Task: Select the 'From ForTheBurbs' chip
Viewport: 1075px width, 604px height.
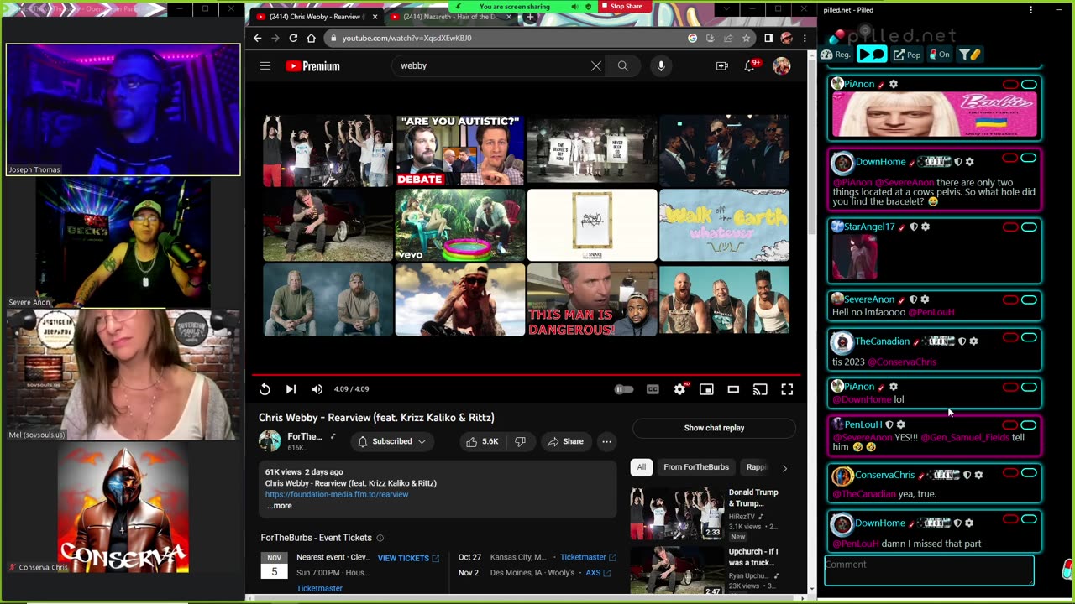Action: coord(696,467)
